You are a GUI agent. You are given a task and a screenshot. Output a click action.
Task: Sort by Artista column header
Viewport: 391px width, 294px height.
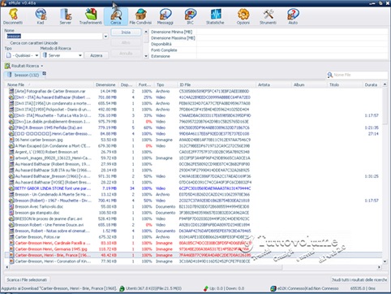coord(273,84)
